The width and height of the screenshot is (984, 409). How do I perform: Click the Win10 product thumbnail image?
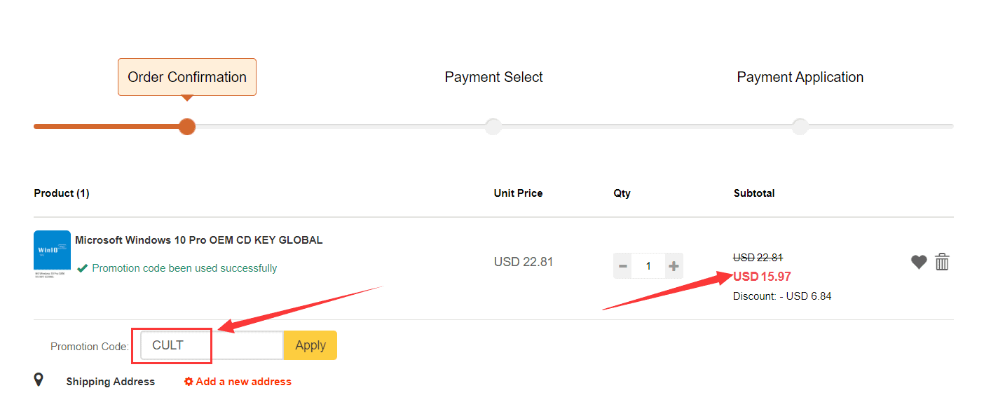tap(53, 254)
